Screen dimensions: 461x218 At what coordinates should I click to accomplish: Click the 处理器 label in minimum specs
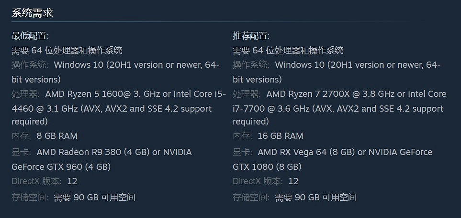coord(26,94)
